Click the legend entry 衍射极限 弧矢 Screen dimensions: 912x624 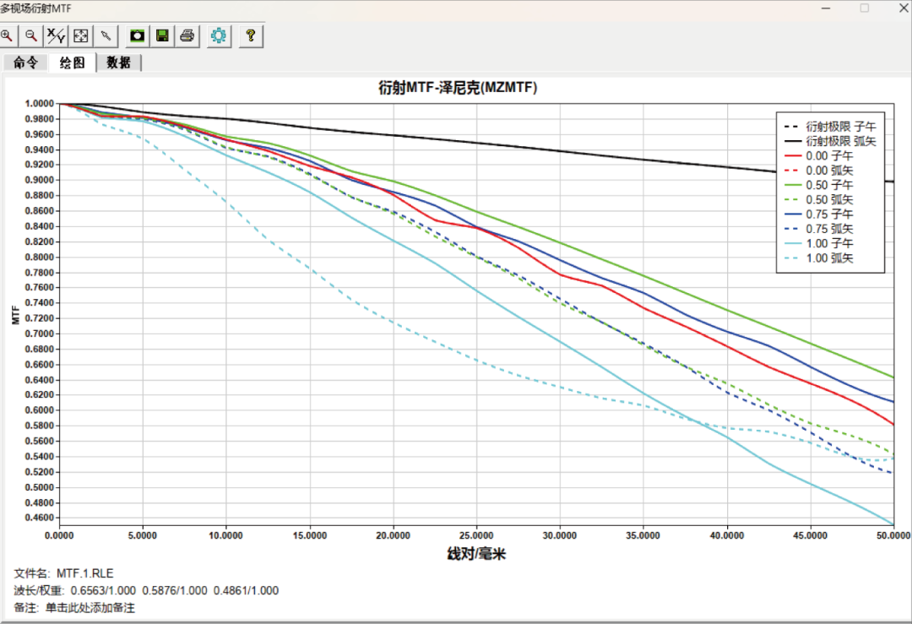(830, 141)
